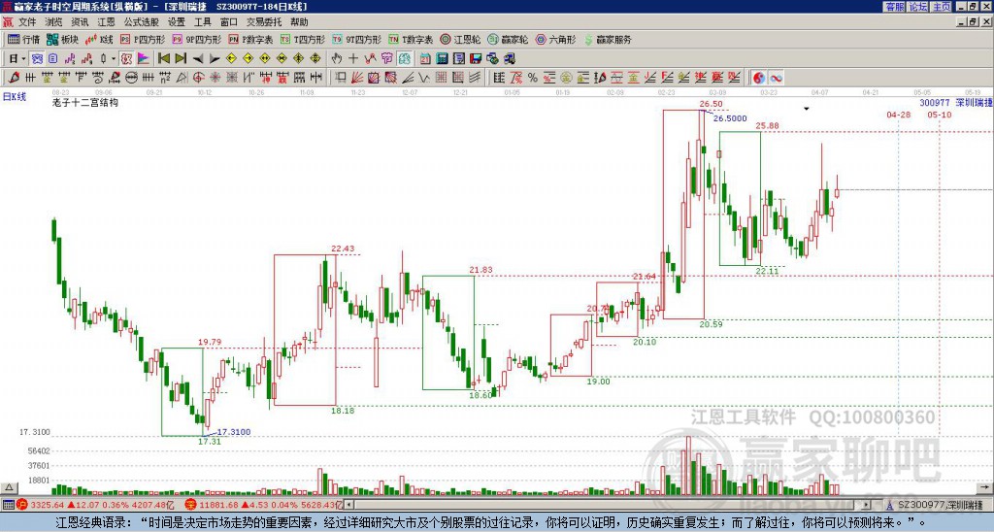The width and height of the screenshot is (994, 532).
Task: Open the 工具 menu
Action: (203, 22)
